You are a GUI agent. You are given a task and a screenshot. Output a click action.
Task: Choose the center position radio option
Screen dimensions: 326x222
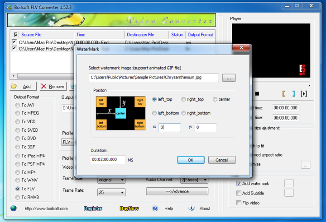[215, 99]
